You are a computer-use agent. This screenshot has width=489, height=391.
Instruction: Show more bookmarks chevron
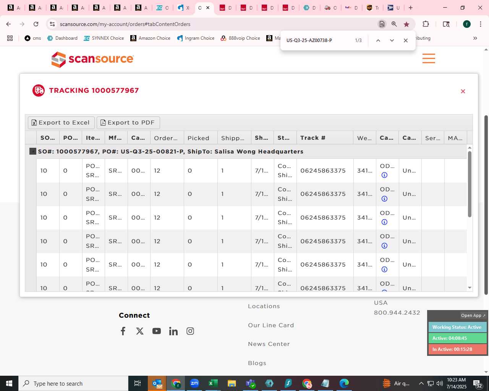point(475,38)
